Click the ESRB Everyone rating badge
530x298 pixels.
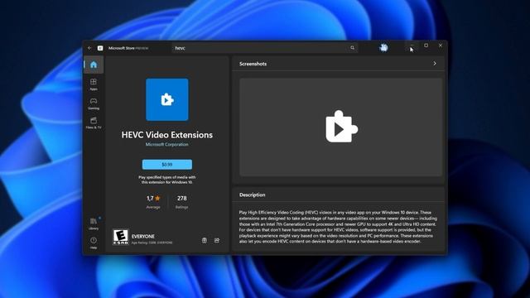click(x=120, y=237)
